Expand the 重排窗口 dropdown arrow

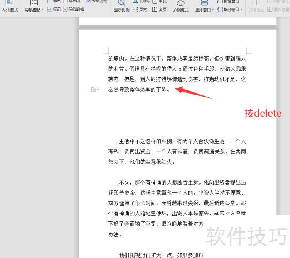pyautogui.click(x=213, y=10)
